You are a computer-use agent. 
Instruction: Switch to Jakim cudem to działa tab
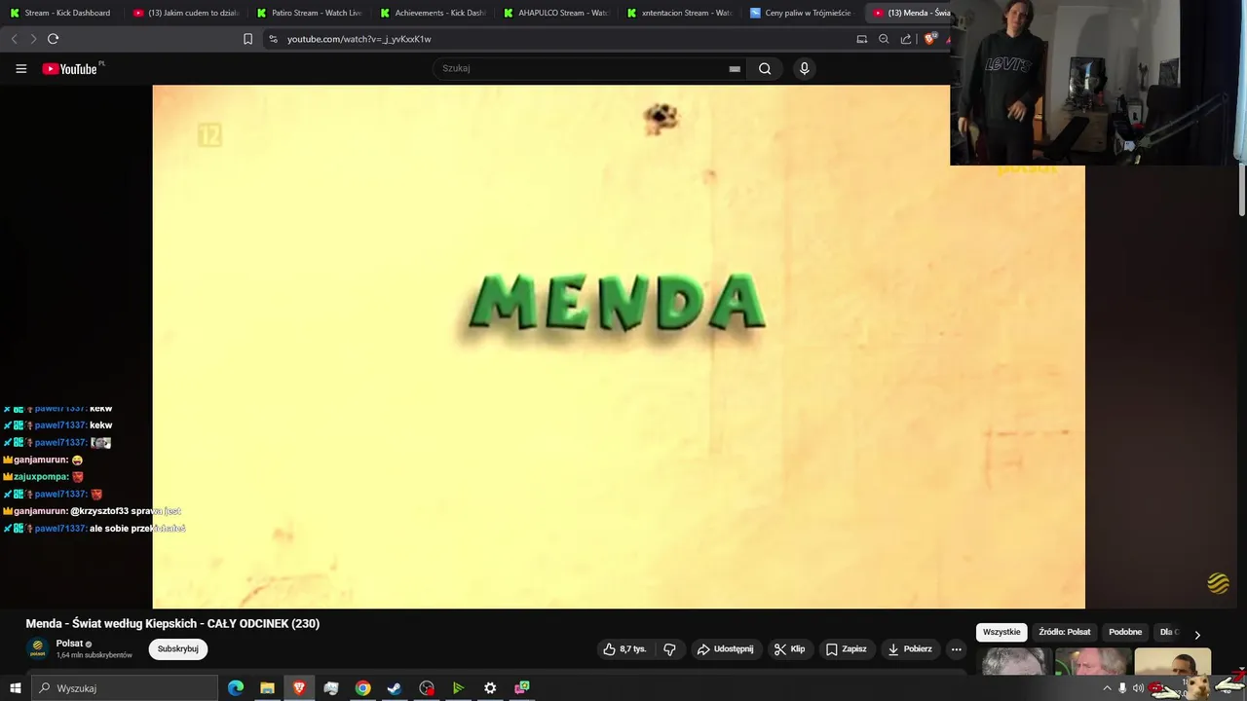pyautogui.click(x=185, y=13)
